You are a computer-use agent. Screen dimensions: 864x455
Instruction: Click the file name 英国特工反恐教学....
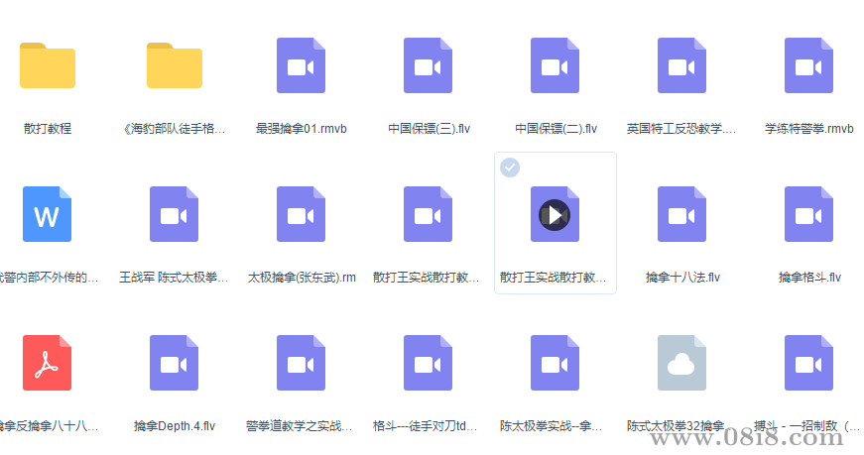681,129
